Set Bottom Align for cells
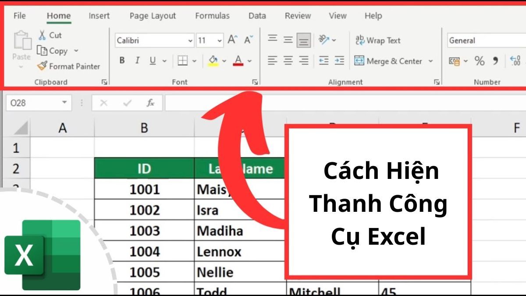Viewport: 526px width, 296px height. tap(304, 40)
